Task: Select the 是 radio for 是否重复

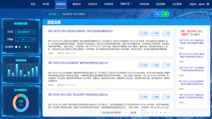Action: 16,47
